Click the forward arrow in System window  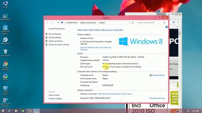(51, 23)
